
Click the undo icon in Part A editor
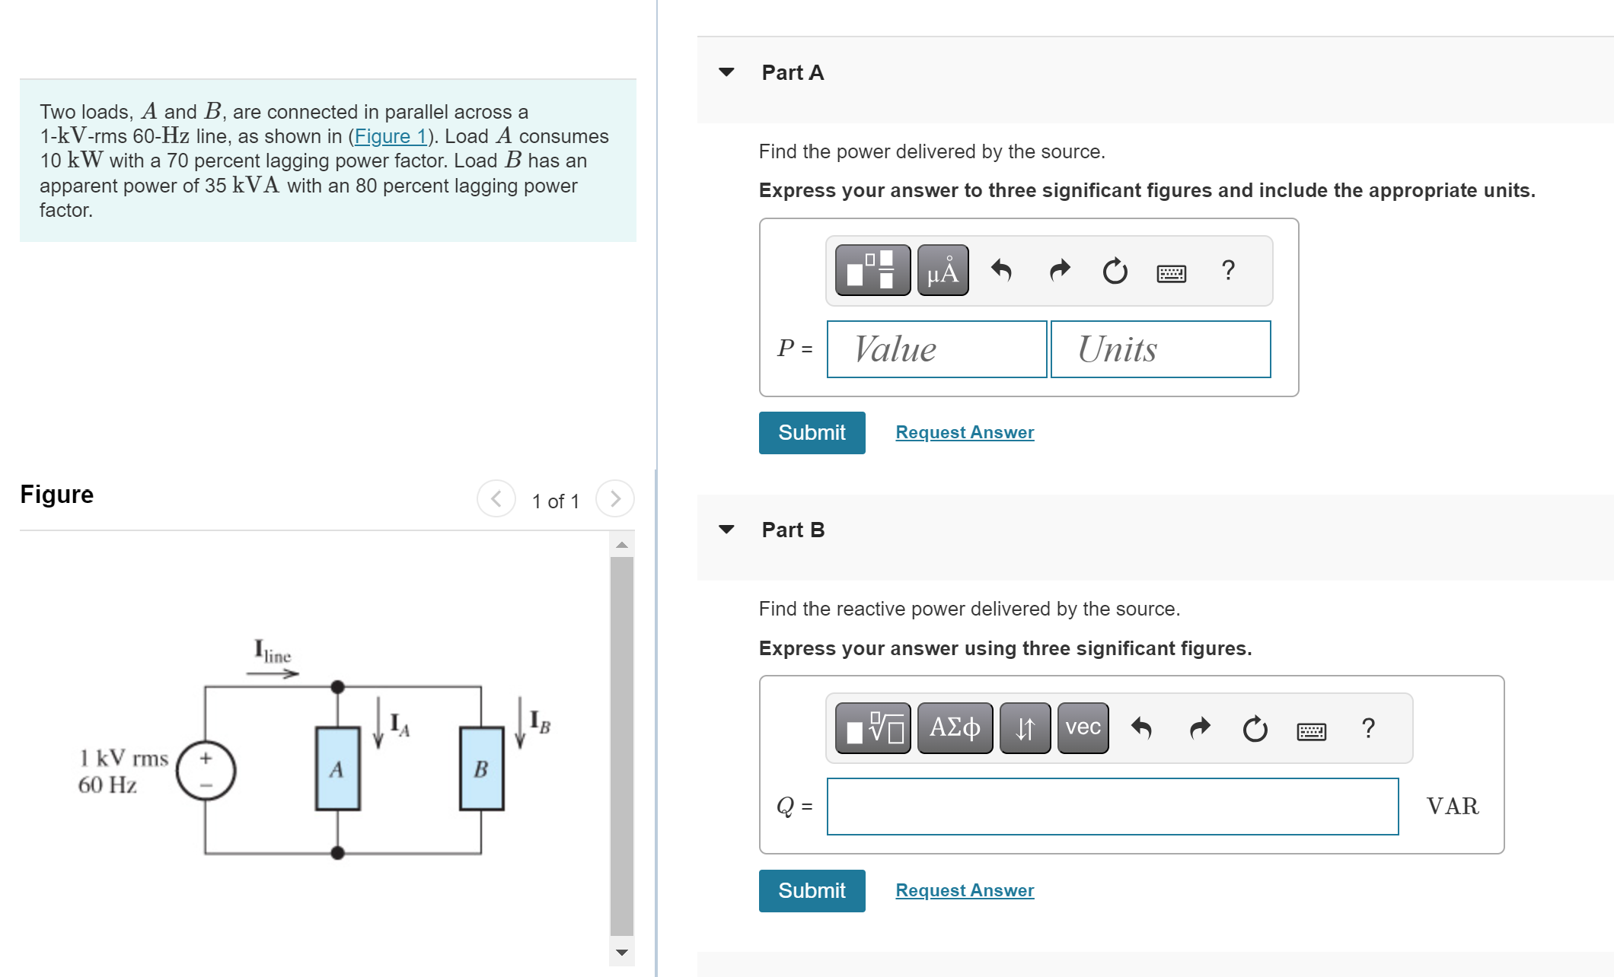pos(1002,269)
